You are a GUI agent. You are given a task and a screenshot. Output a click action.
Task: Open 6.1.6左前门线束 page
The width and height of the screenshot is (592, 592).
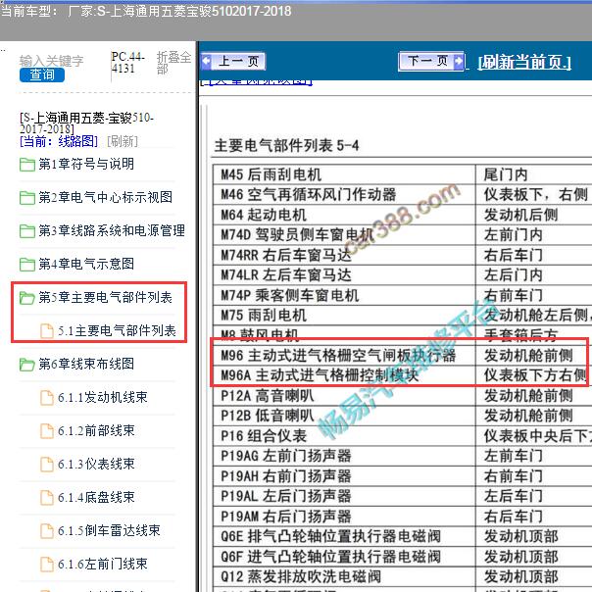[103, 564]
